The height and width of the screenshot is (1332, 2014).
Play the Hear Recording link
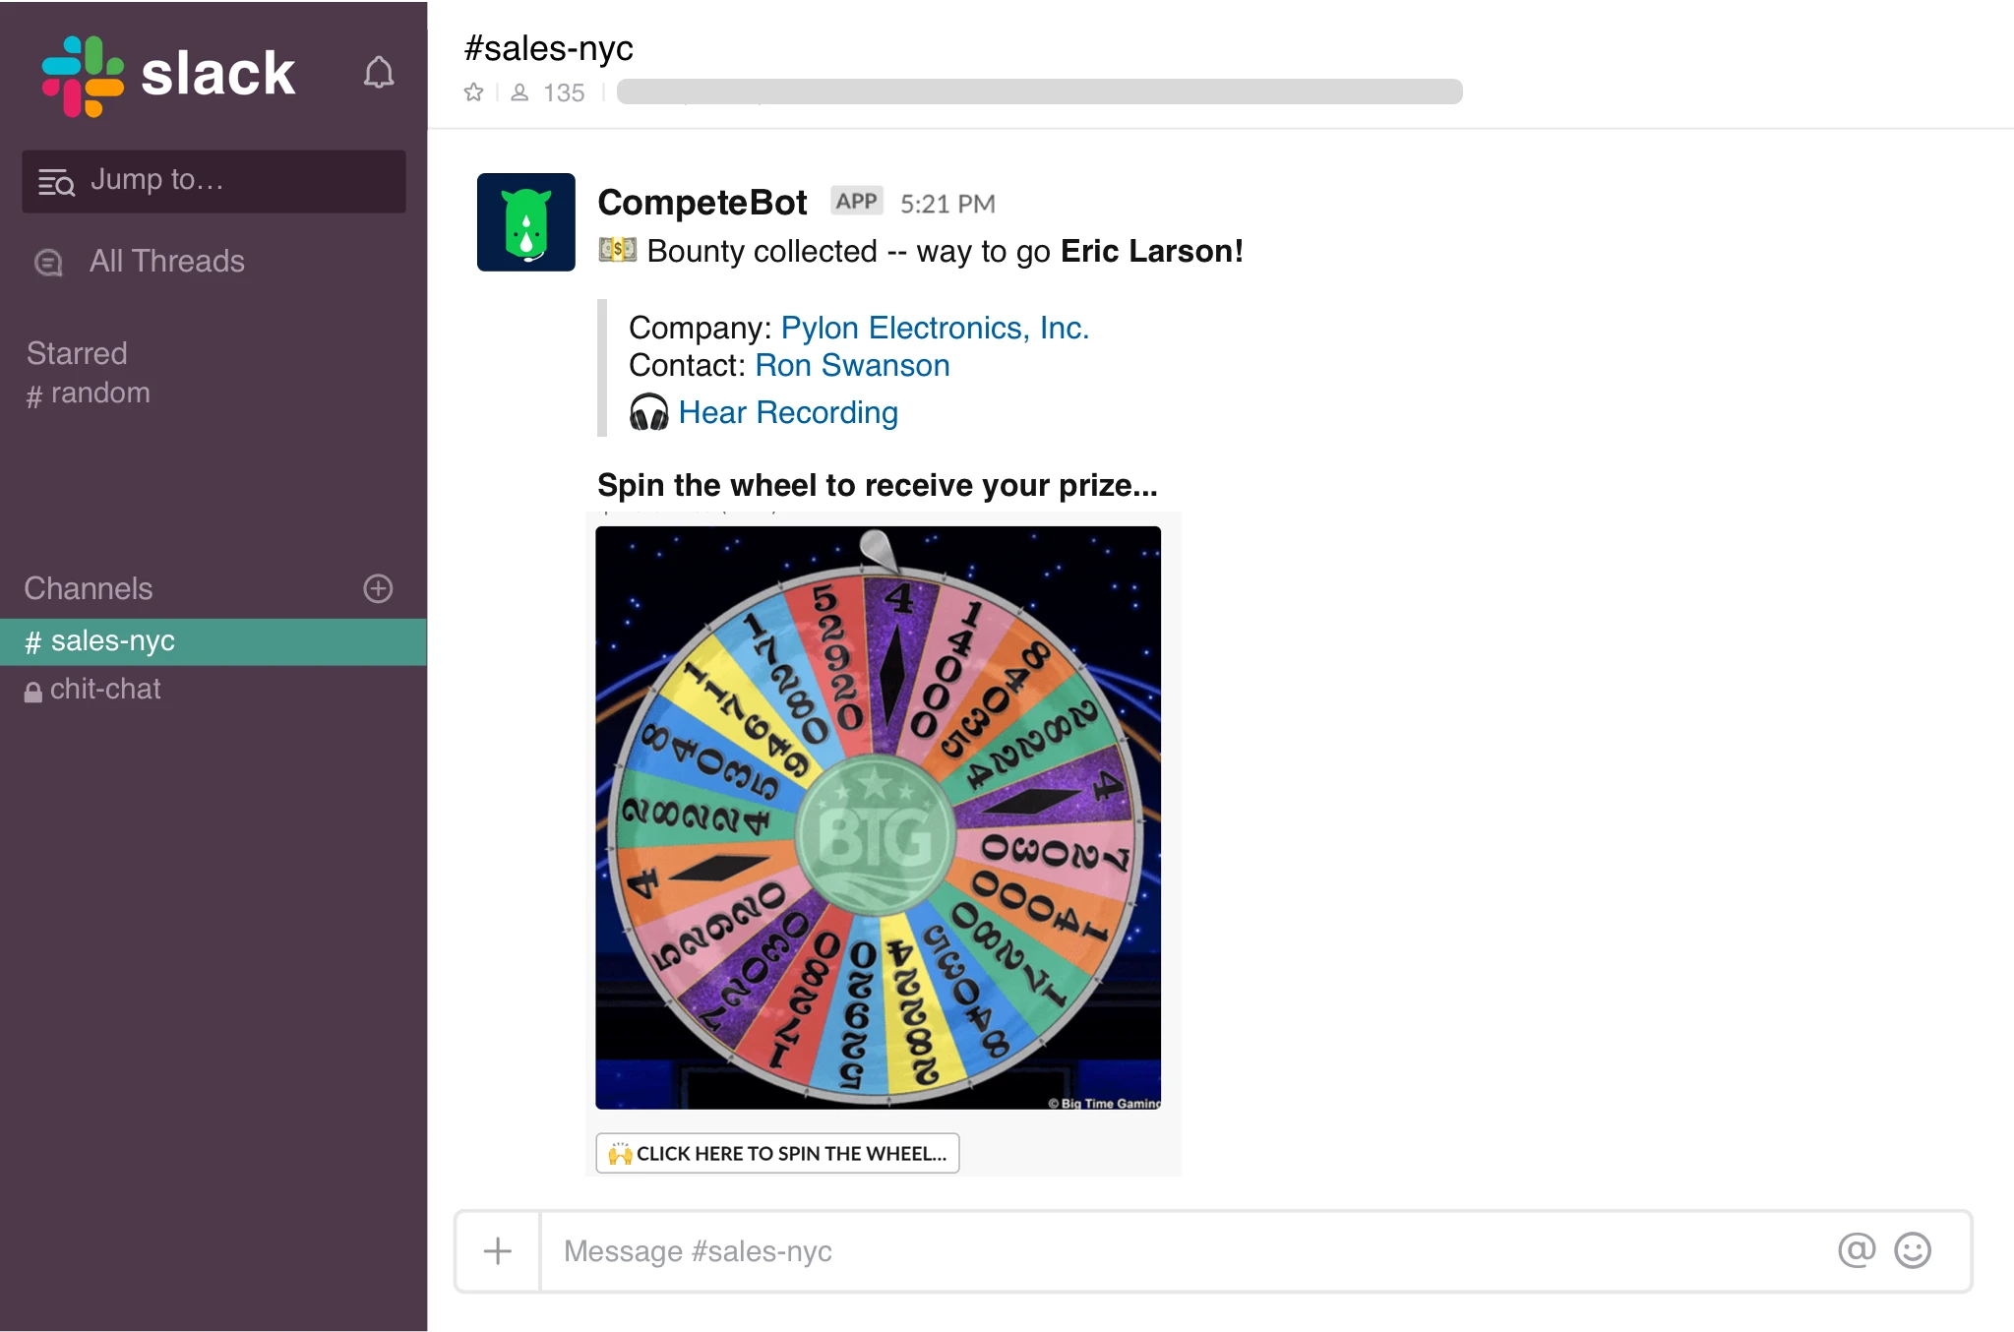coord(788,412)
